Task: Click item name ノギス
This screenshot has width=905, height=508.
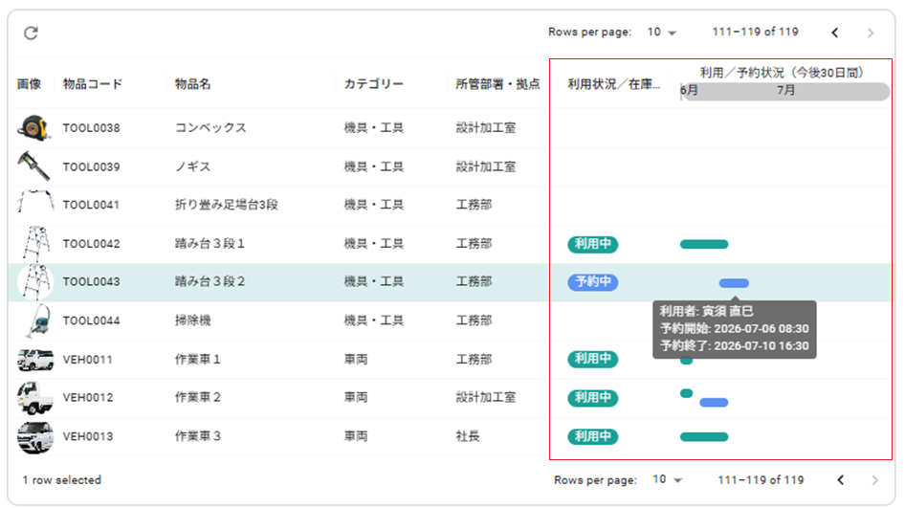Action: coord(193,166)
